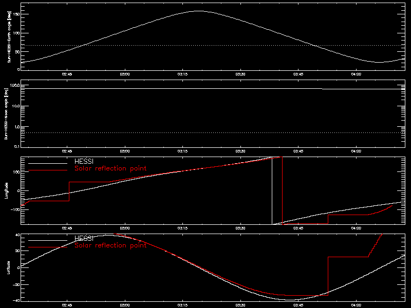Screen dimensions: 411x308
Task: Click the 20 tick label on Latitude plot
Action: (17, 251)
